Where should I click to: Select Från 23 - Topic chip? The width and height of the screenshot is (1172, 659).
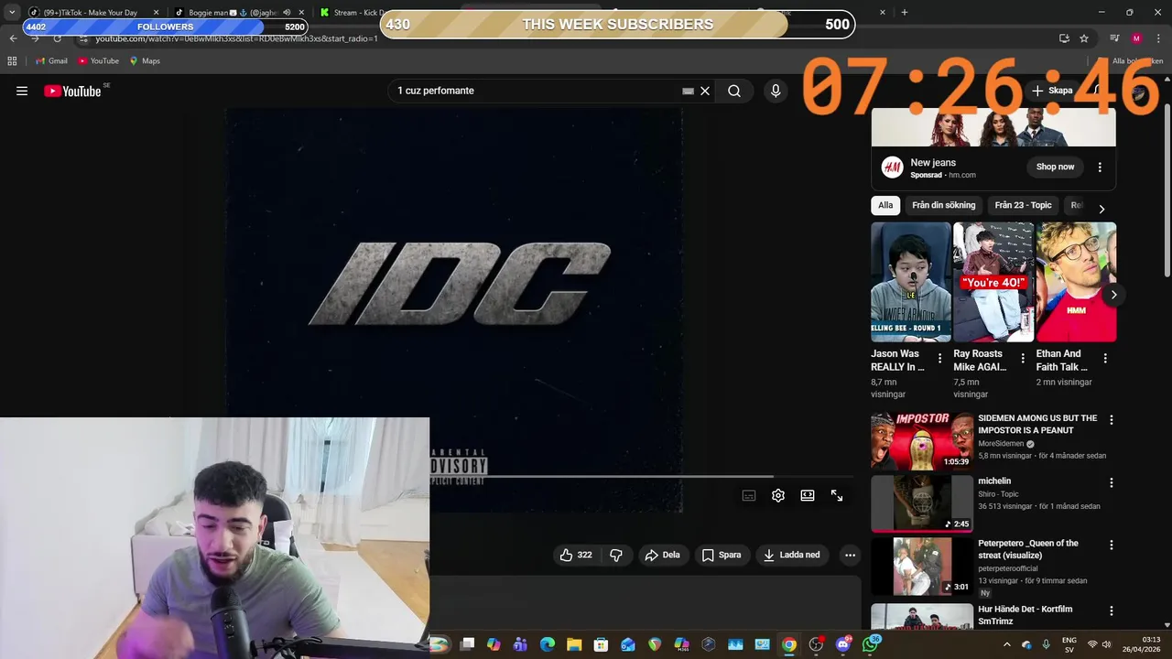[x=1023, y=205]
